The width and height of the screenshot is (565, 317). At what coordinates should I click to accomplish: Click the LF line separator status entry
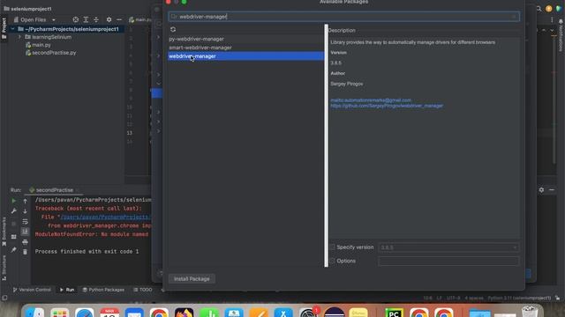pos(439,298)
